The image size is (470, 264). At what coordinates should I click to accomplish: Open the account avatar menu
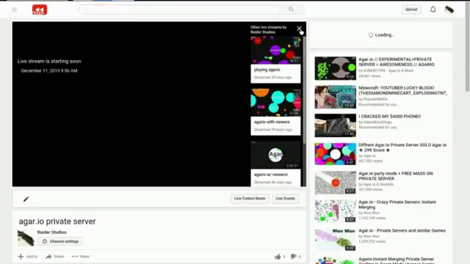449,10
